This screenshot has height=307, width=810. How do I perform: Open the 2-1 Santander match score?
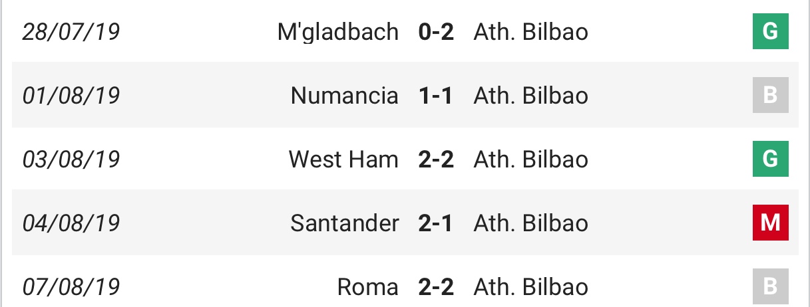click(436, 223)
